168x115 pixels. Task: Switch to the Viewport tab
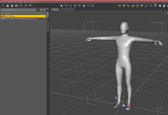click(55, 9)
